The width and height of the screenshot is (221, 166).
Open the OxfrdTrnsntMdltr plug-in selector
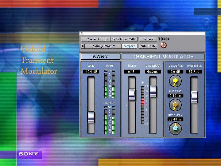pyautogui.click(x=124, y=39)
